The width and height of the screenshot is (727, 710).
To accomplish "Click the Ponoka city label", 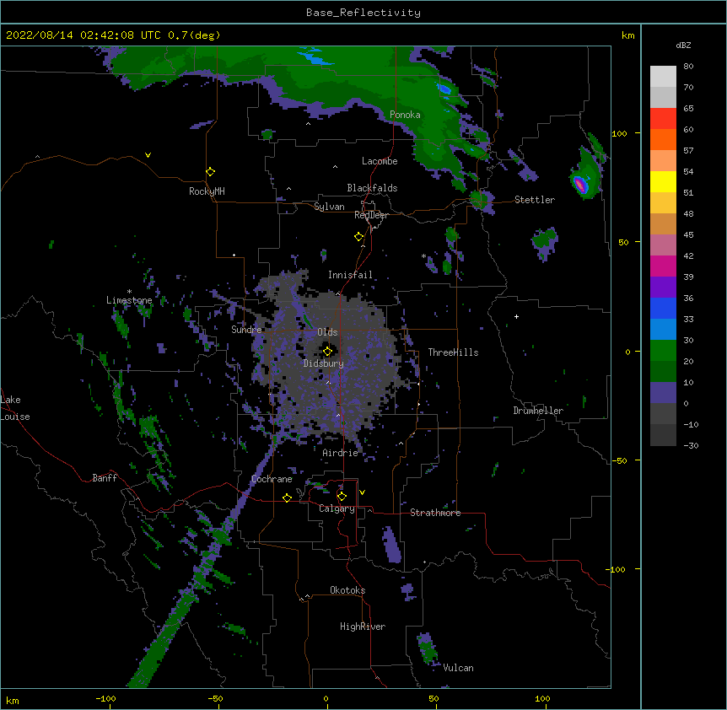I will tap(405, 115).
